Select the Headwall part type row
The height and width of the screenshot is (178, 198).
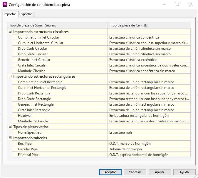[x=25, y=116]
